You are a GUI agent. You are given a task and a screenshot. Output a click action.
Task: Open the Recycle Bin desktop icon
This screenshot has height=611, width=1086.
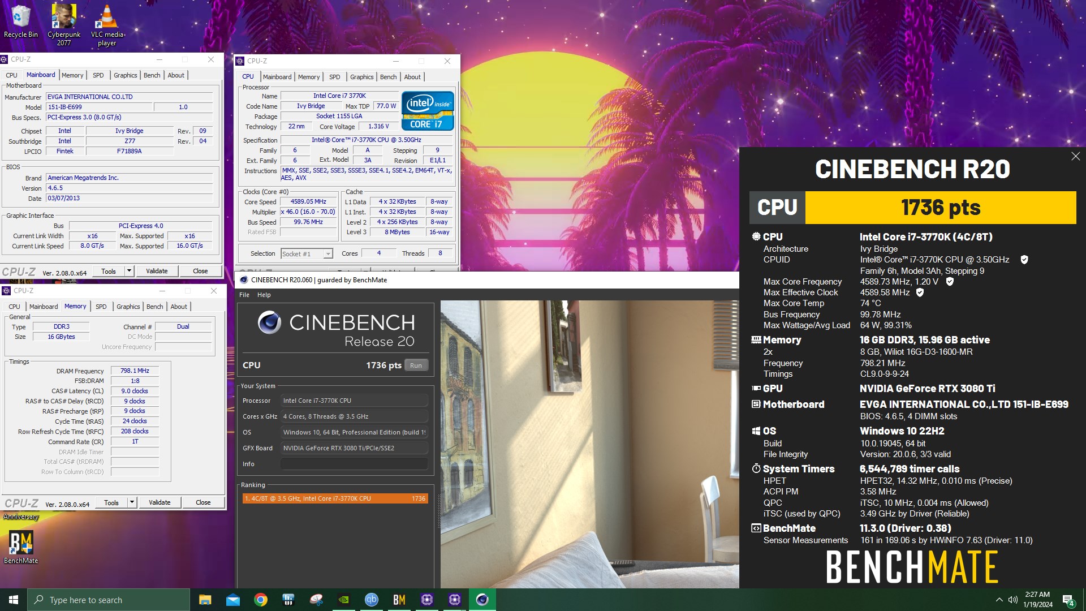(x=20, y=23)
